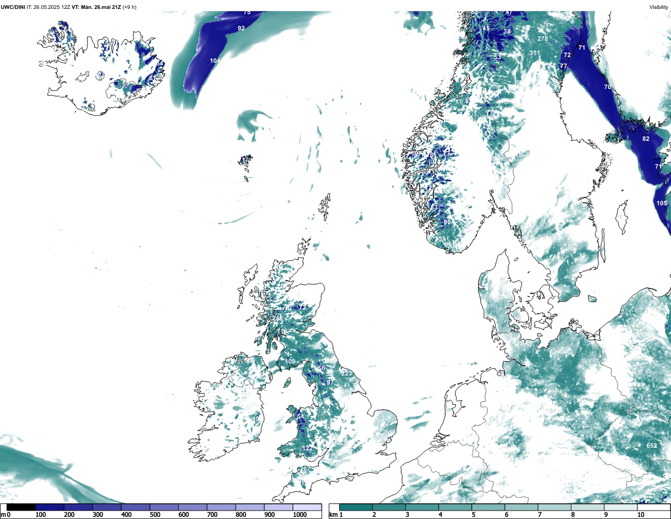Pick the 200–300 m visibility colour swatch
Viewport: 671px width, 519px height.
pos(79,507)
